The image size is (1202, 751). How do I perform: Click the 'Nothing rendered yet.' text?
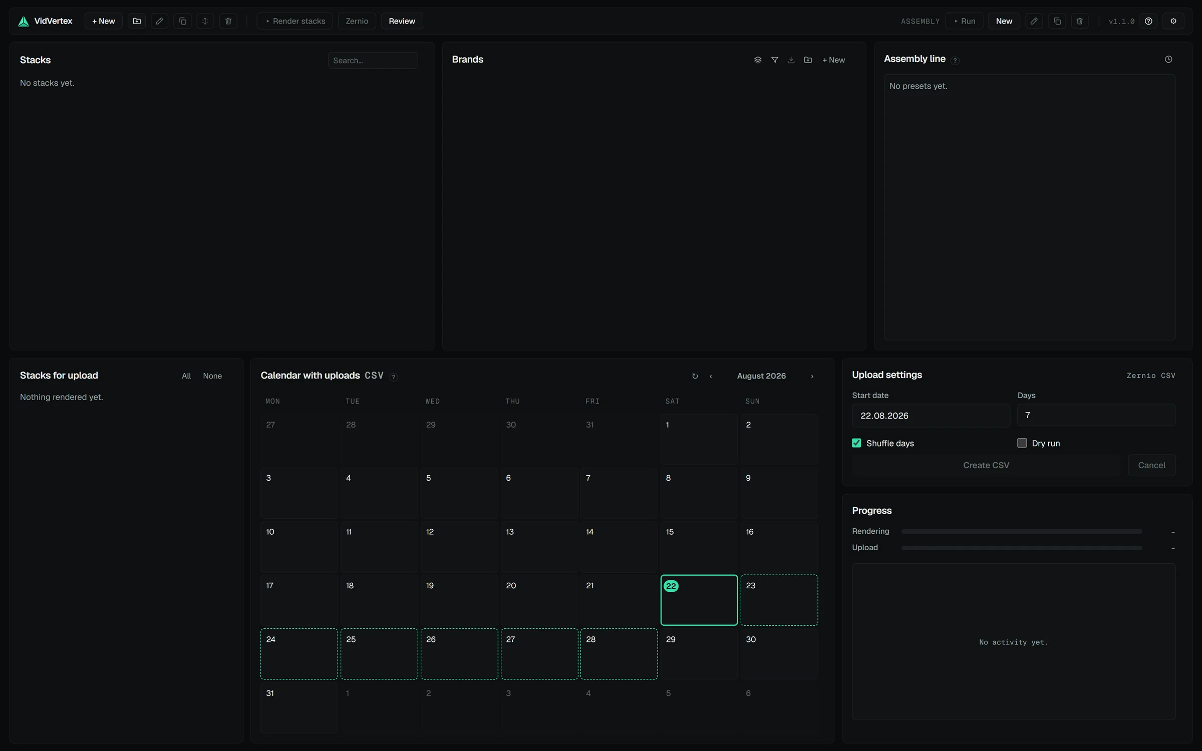click(62, 397)
